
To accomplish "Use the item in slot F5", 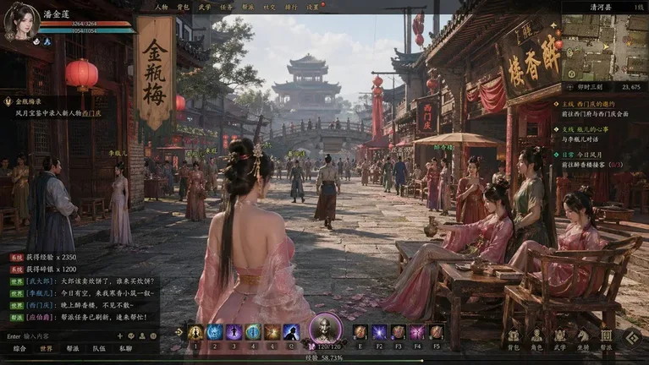I will click(x=437, y=332).
